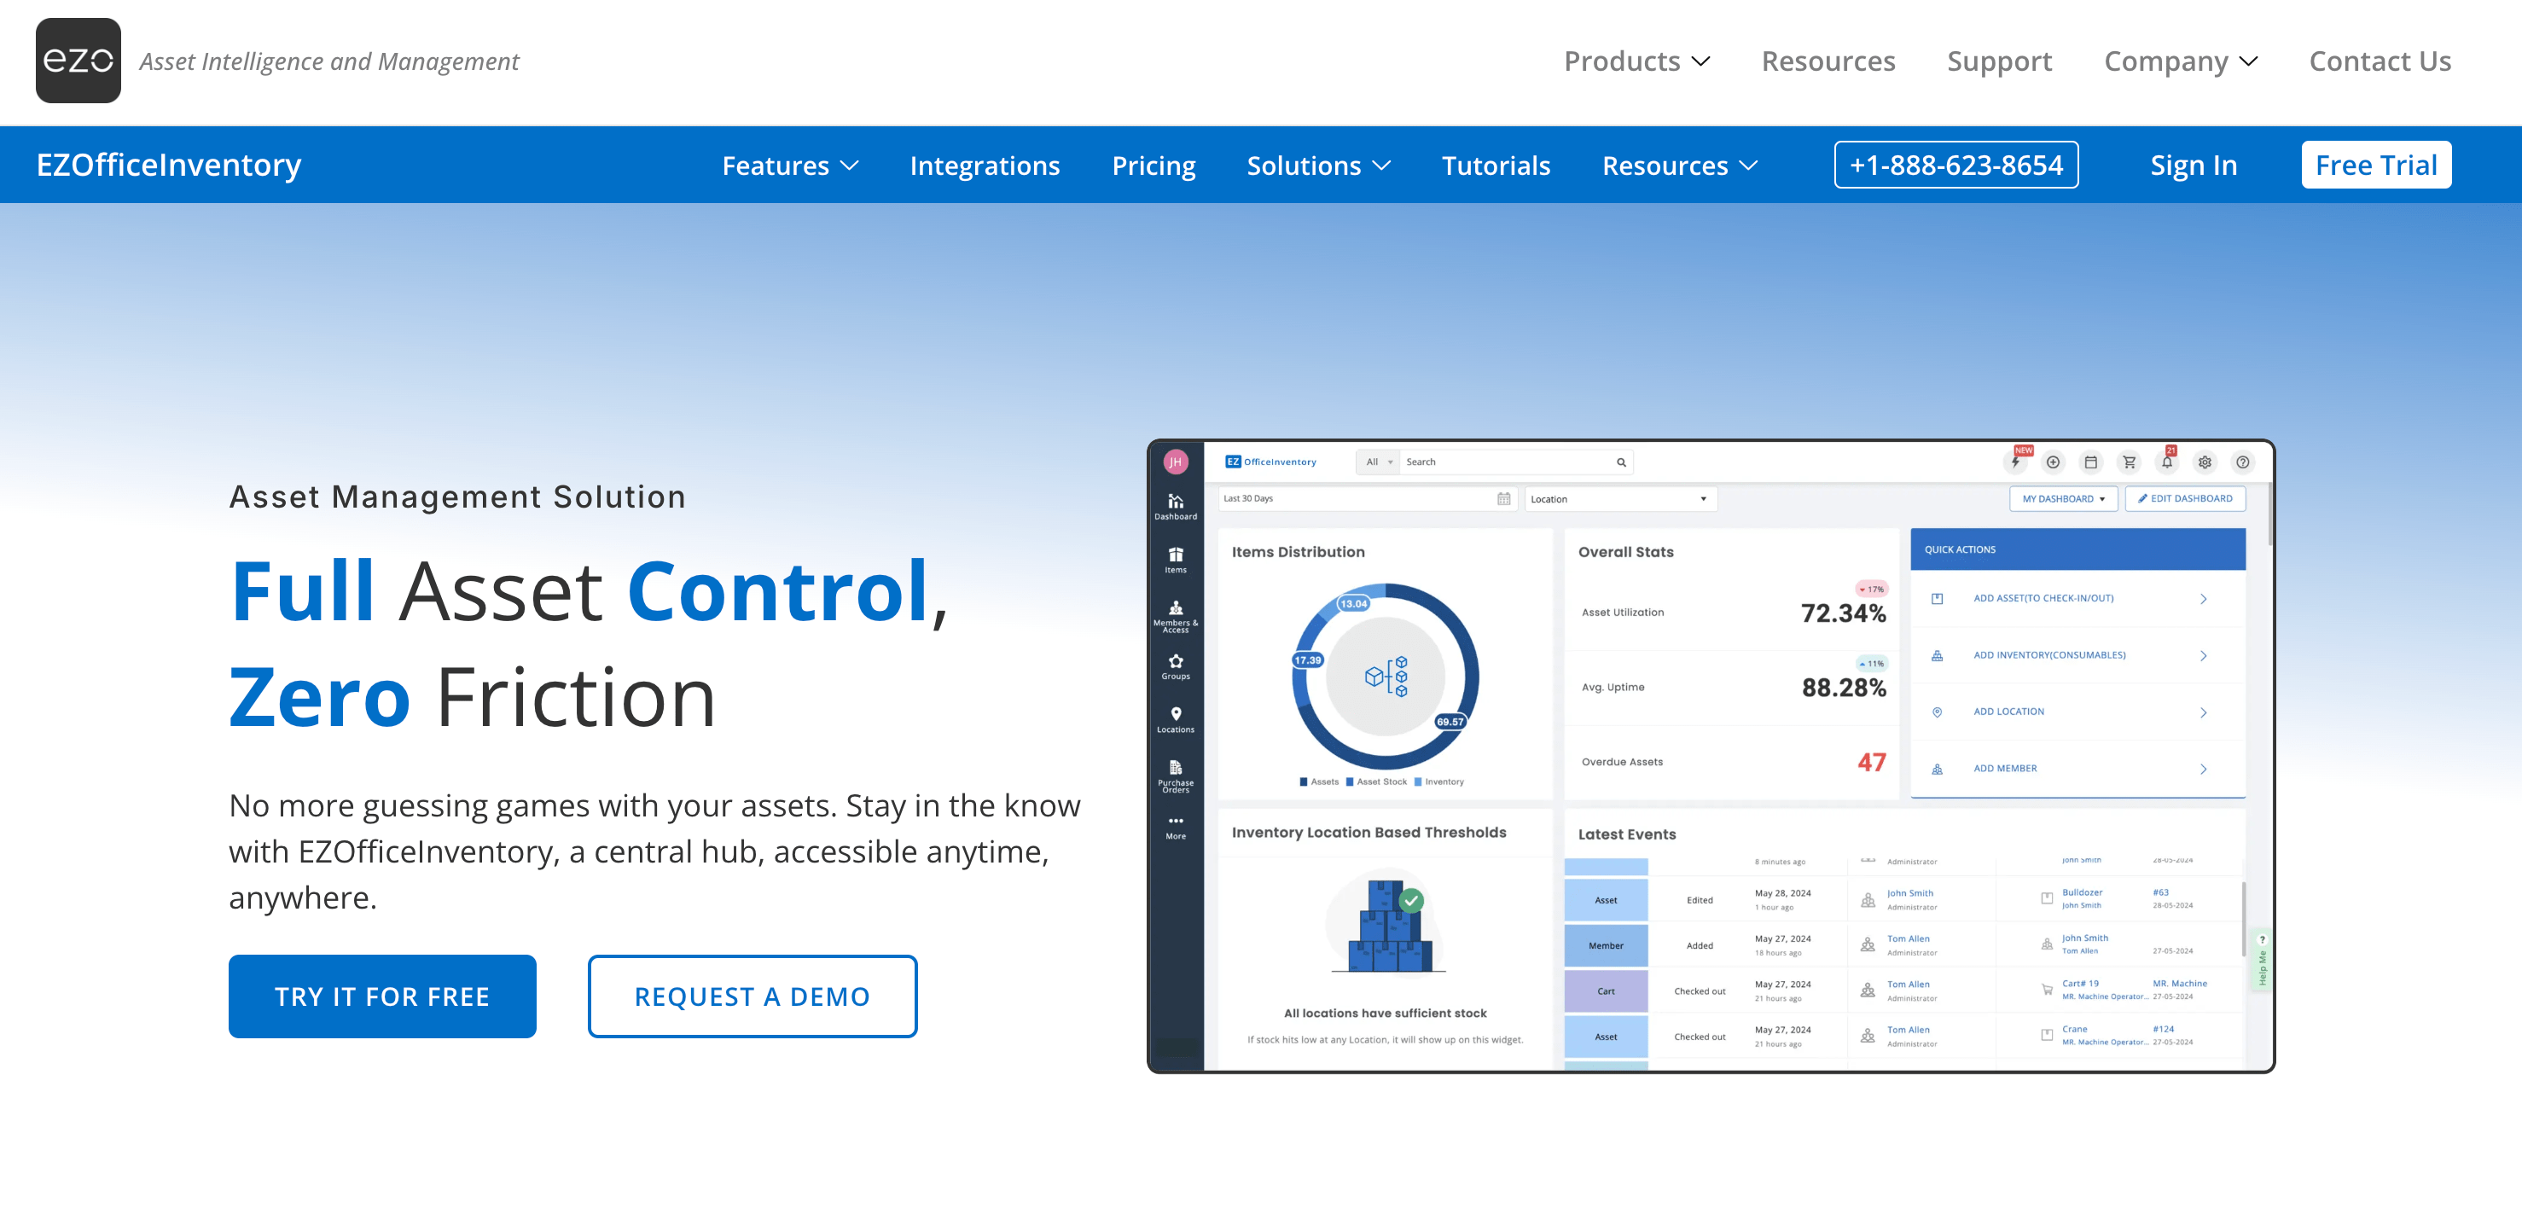Open the Location dropdown in dashboard
Image resolution: width=2522 pixels, height=1220 pixels.
point(1619,499)
